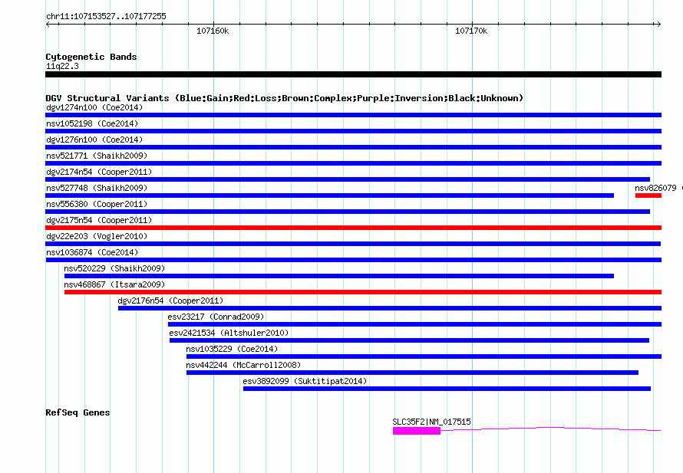
Task: Open the DGV Structural Variants track title
Action: [x=284, y=98]
